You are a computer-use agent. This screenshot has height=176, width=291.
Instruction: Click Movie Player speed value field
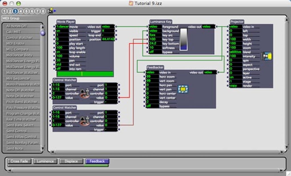[62, 35]
